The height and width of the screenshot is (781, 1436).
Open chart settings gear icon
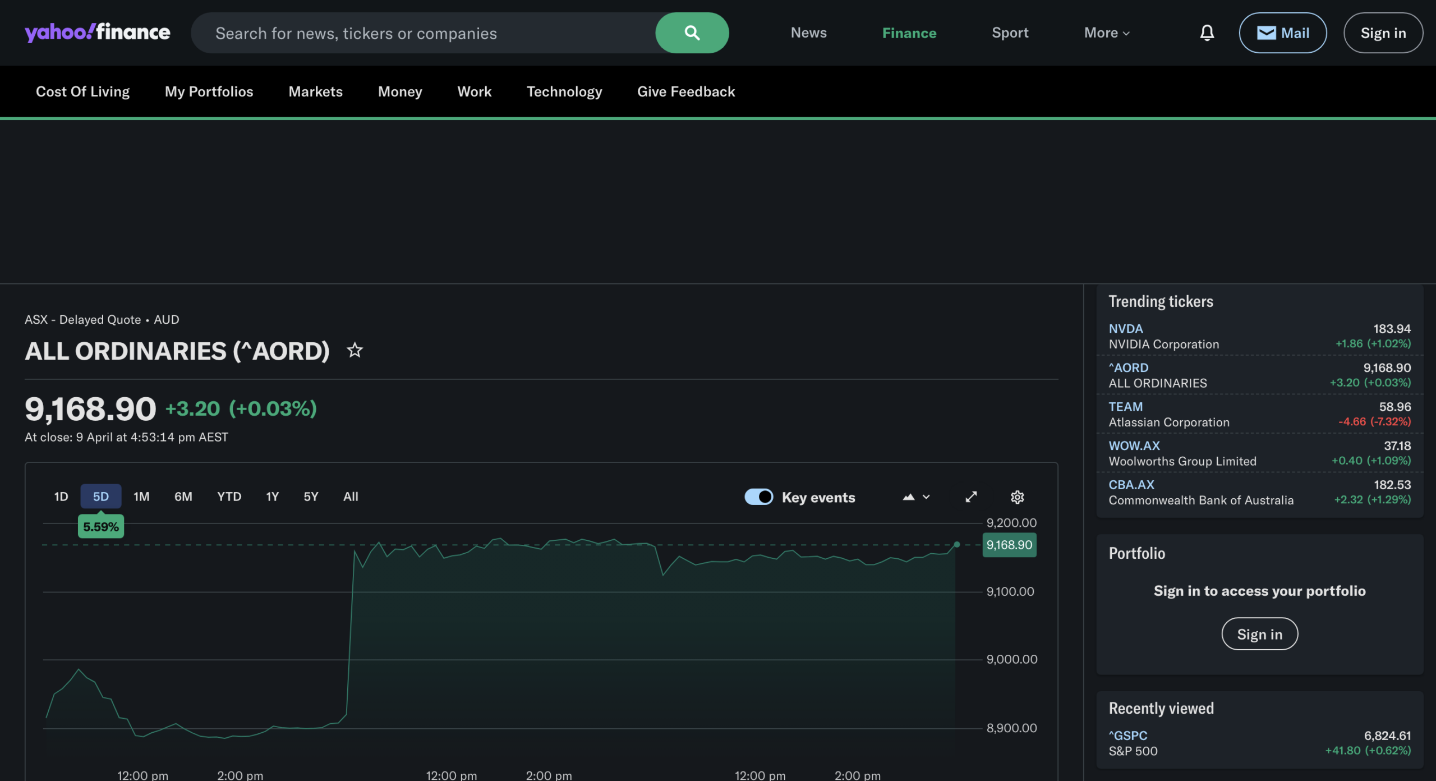click(x=1017, y=497)
